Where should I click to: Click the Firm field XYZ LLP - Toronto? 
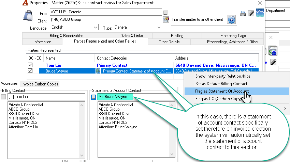106,12
